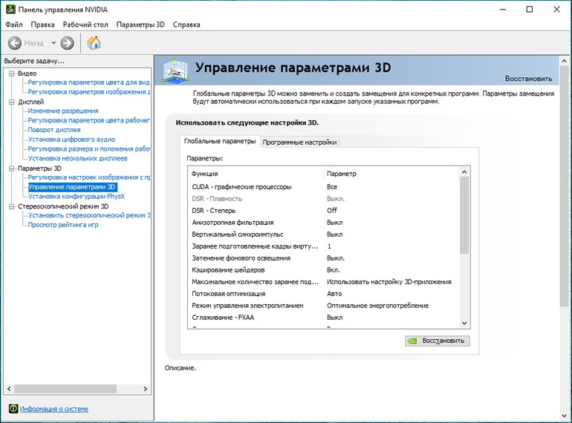Viewport: 572px width, 423px height.
Task: Select the Глобальные параметры tab
Action: point(220,141)
